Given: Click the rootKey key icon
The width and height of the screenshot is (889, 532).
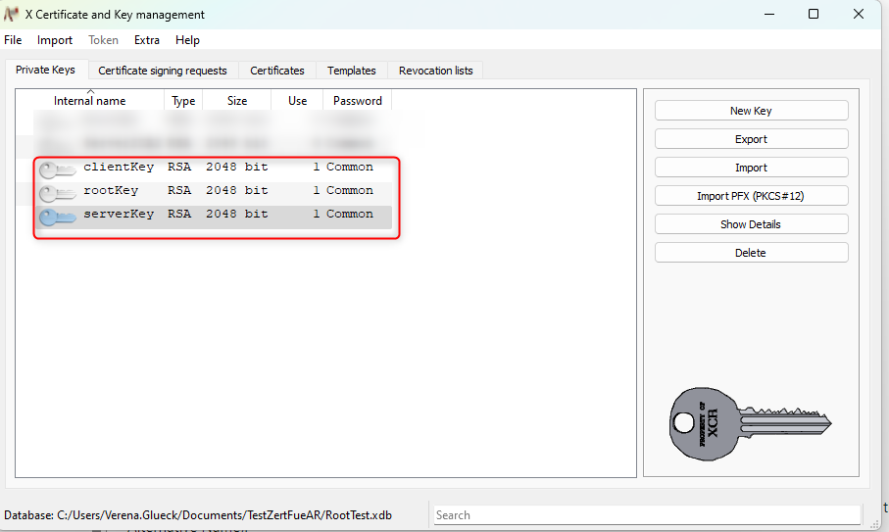Looking at the screenshot, I should (x=57, y=193).
